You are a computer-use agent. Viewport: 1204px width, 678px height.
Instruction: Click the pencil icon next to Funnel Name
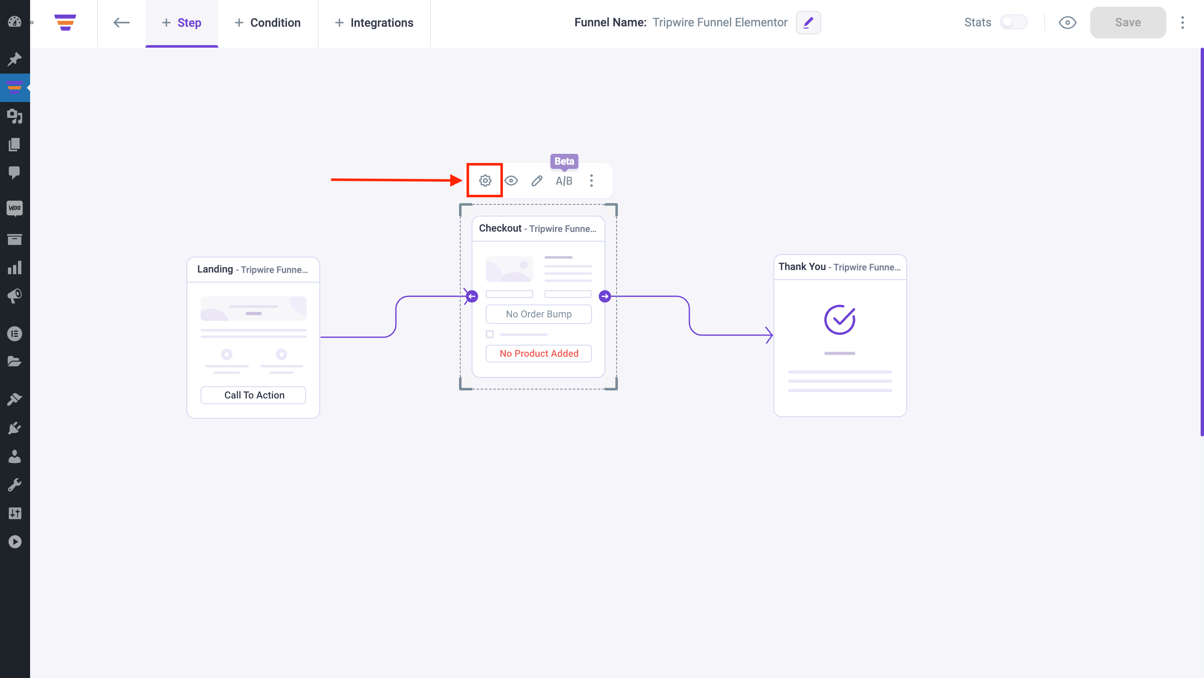pyautogui.click(x=809, y=22)
